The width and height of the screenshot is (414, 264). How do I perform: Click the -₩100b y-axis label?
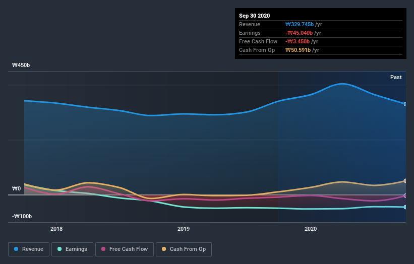22,216
